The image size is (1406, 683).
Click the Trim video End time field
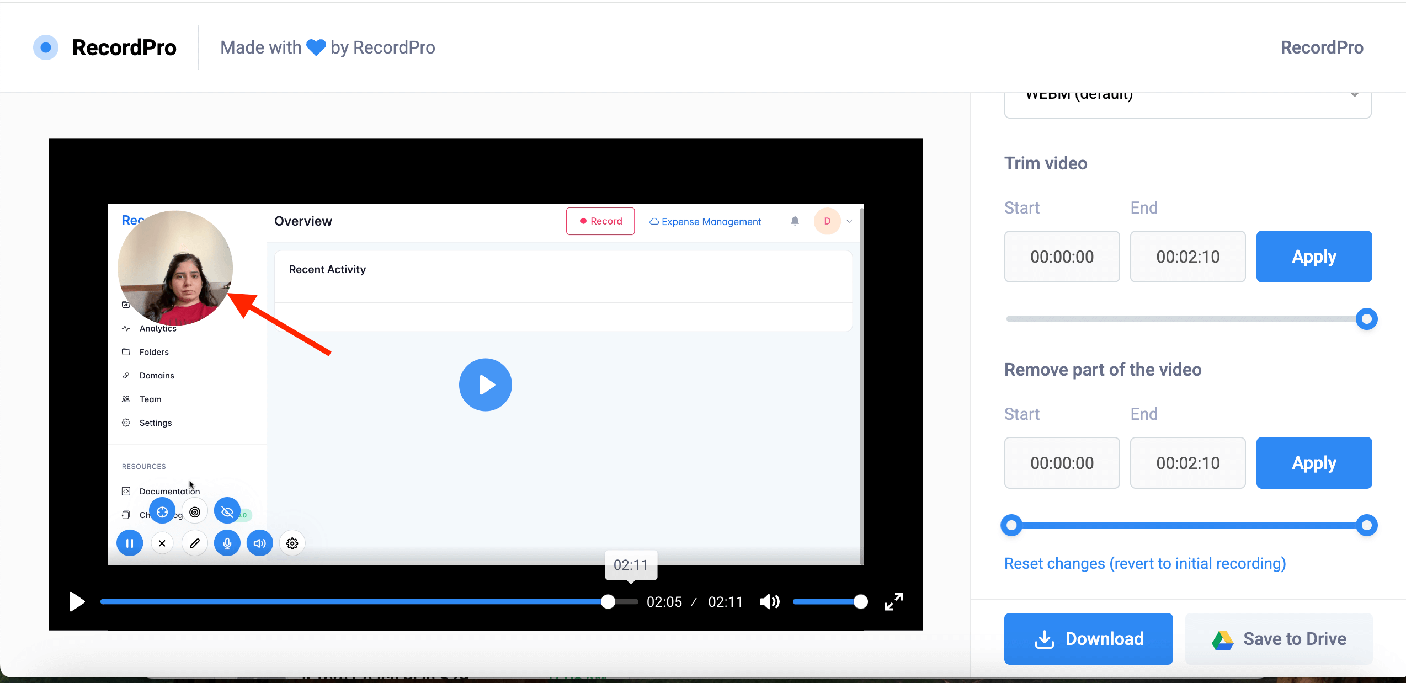click(x=1187, y=257)
